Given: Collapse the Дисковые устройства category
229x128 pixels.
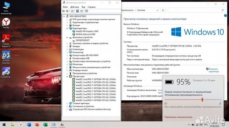Looking at the screenshot, I should pos(67,37).
